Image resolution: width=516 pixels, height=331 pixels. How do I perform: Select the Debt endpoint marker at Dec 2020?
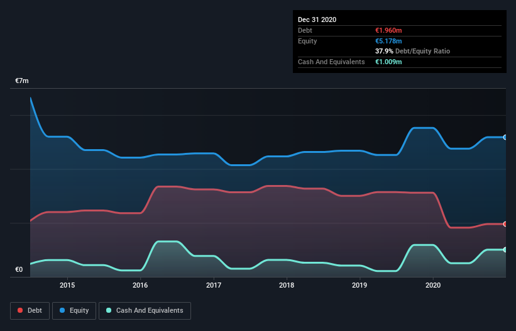tap(505, 224)
